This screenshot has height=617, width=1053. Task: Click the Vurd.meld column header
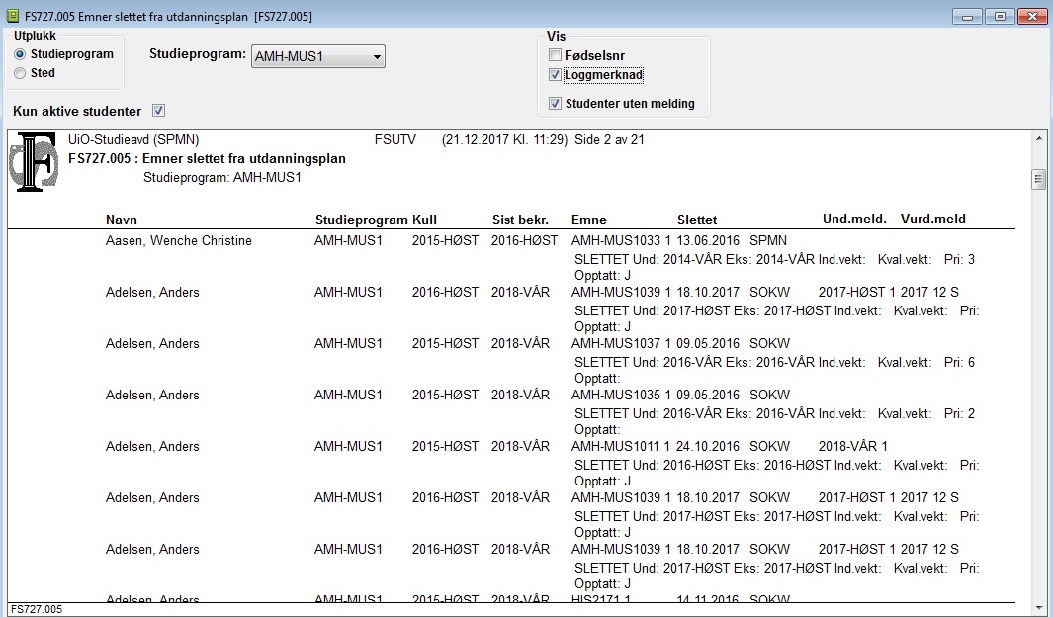click(932, 219)
